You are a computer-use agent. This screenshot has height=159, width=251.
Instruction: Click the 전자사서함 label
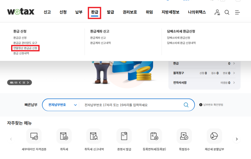tap(180, 83)
